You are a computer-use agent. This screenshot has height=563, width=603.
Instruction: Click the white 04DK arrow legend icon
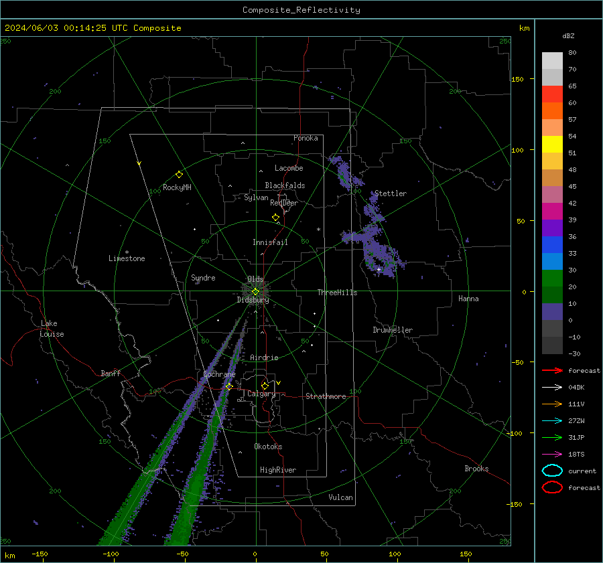tap(552, 387)
